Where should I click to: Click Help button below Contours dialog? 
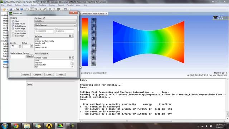30,85
